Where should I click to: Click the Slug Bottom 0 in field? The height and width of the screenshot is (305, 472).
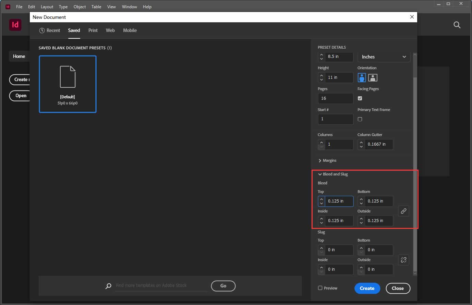pos(379,250)
